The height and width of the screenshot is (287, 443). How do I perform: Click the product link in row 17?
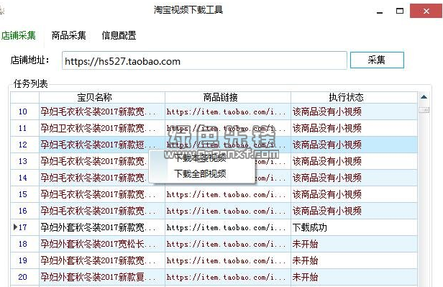[x=226, y=227]
